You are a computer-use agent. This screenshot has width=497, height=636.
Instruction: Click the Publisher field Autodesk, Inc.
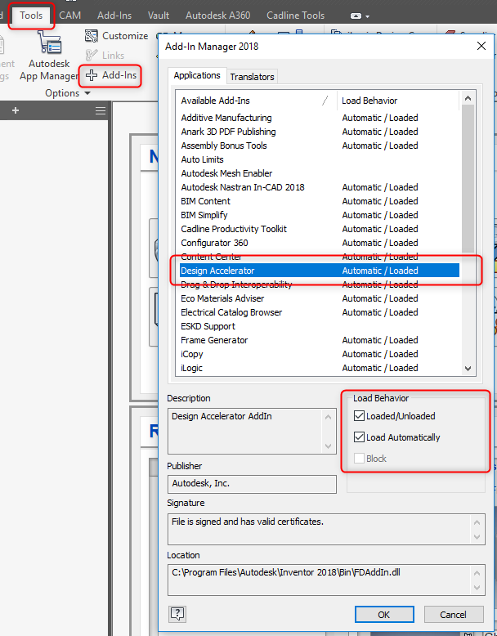[x=252, y=484]
